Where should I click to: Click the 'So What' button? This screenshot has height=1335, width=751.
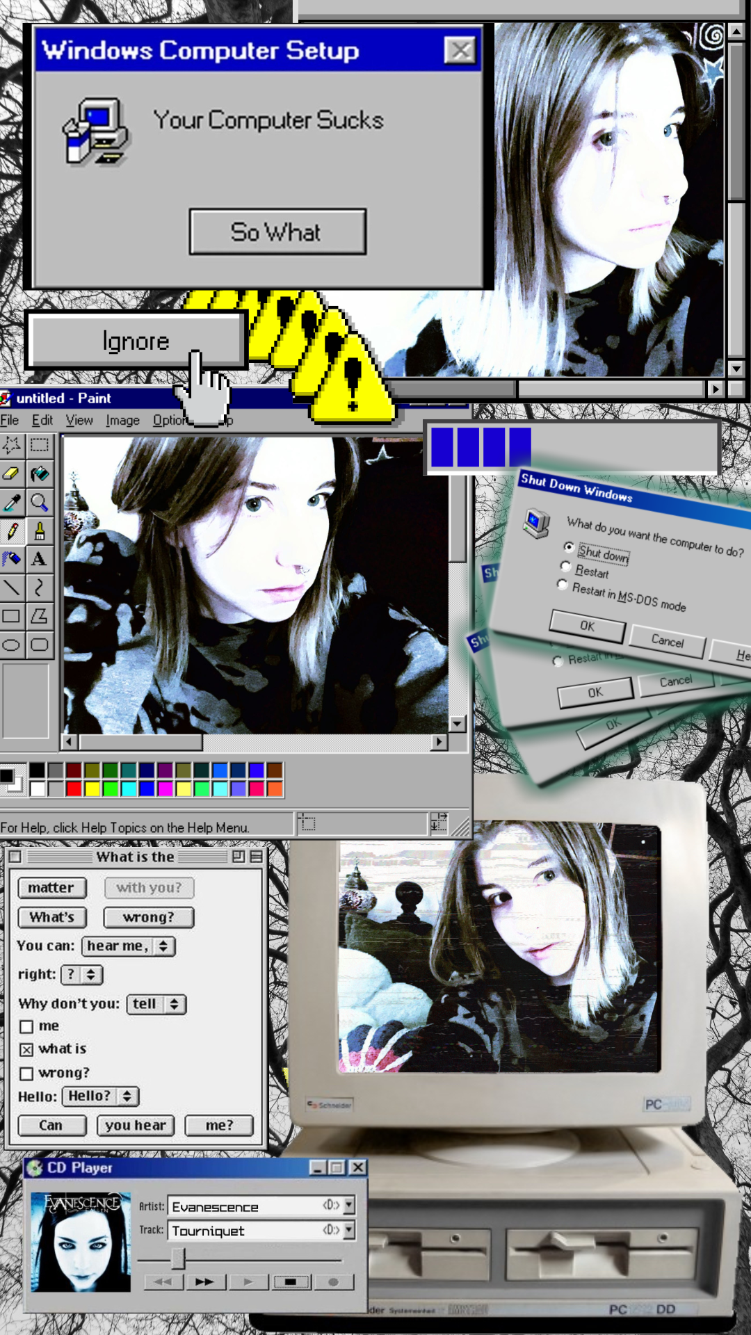coord(277,232)
